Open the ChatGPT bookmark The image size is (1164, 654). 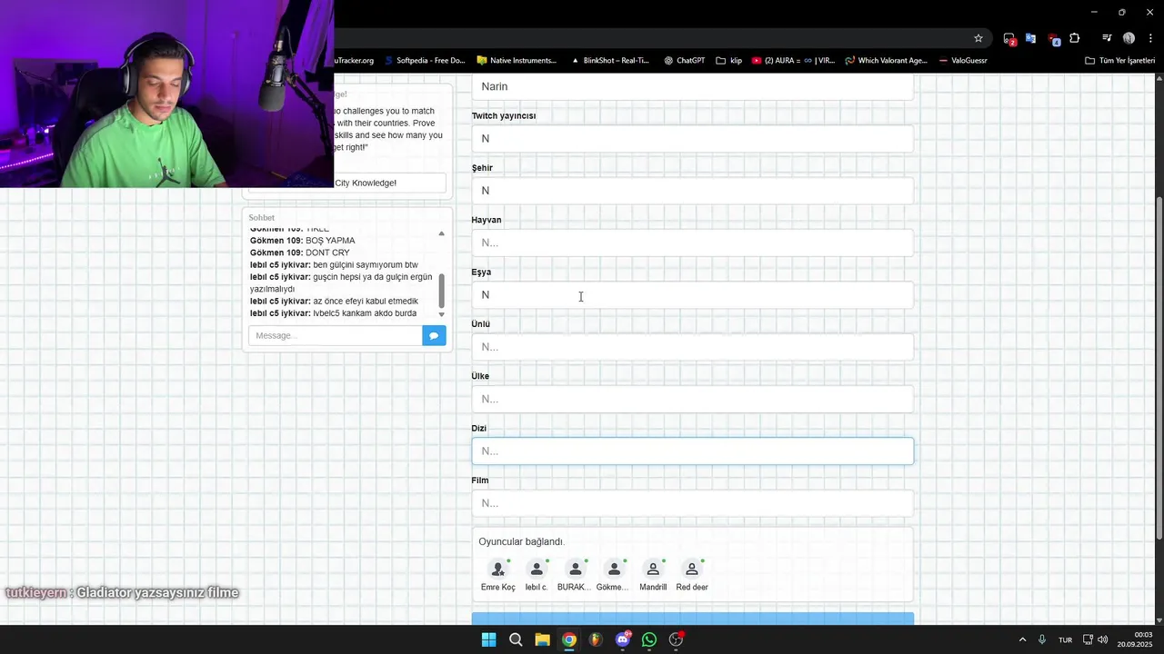click(685, 61)
